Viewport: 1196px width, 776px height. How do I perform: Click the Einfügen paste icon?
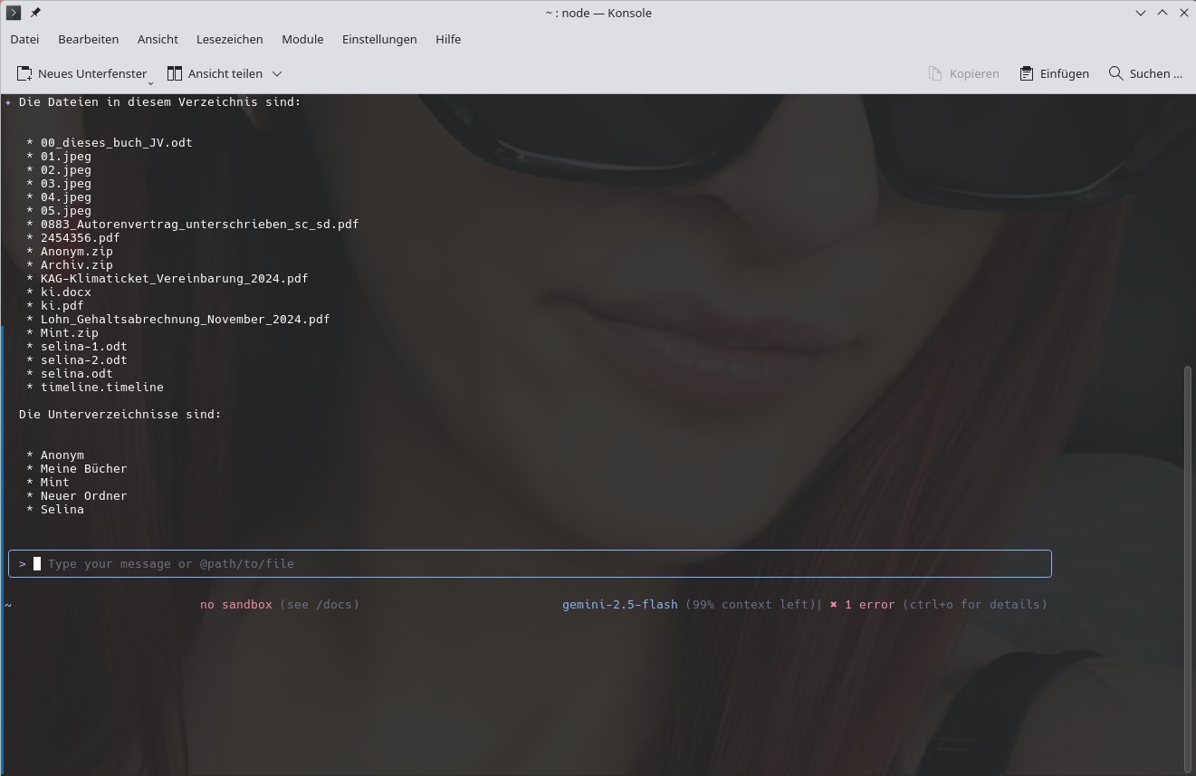point(1027,73)
